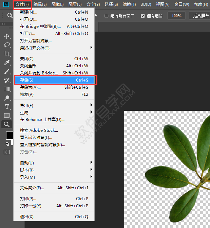This screenshot has height=228, width=210.
Task: Reset default foreground and background colors
Action: [7, 144]
